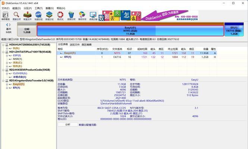Click the 容量 column header

click(206, 49)
